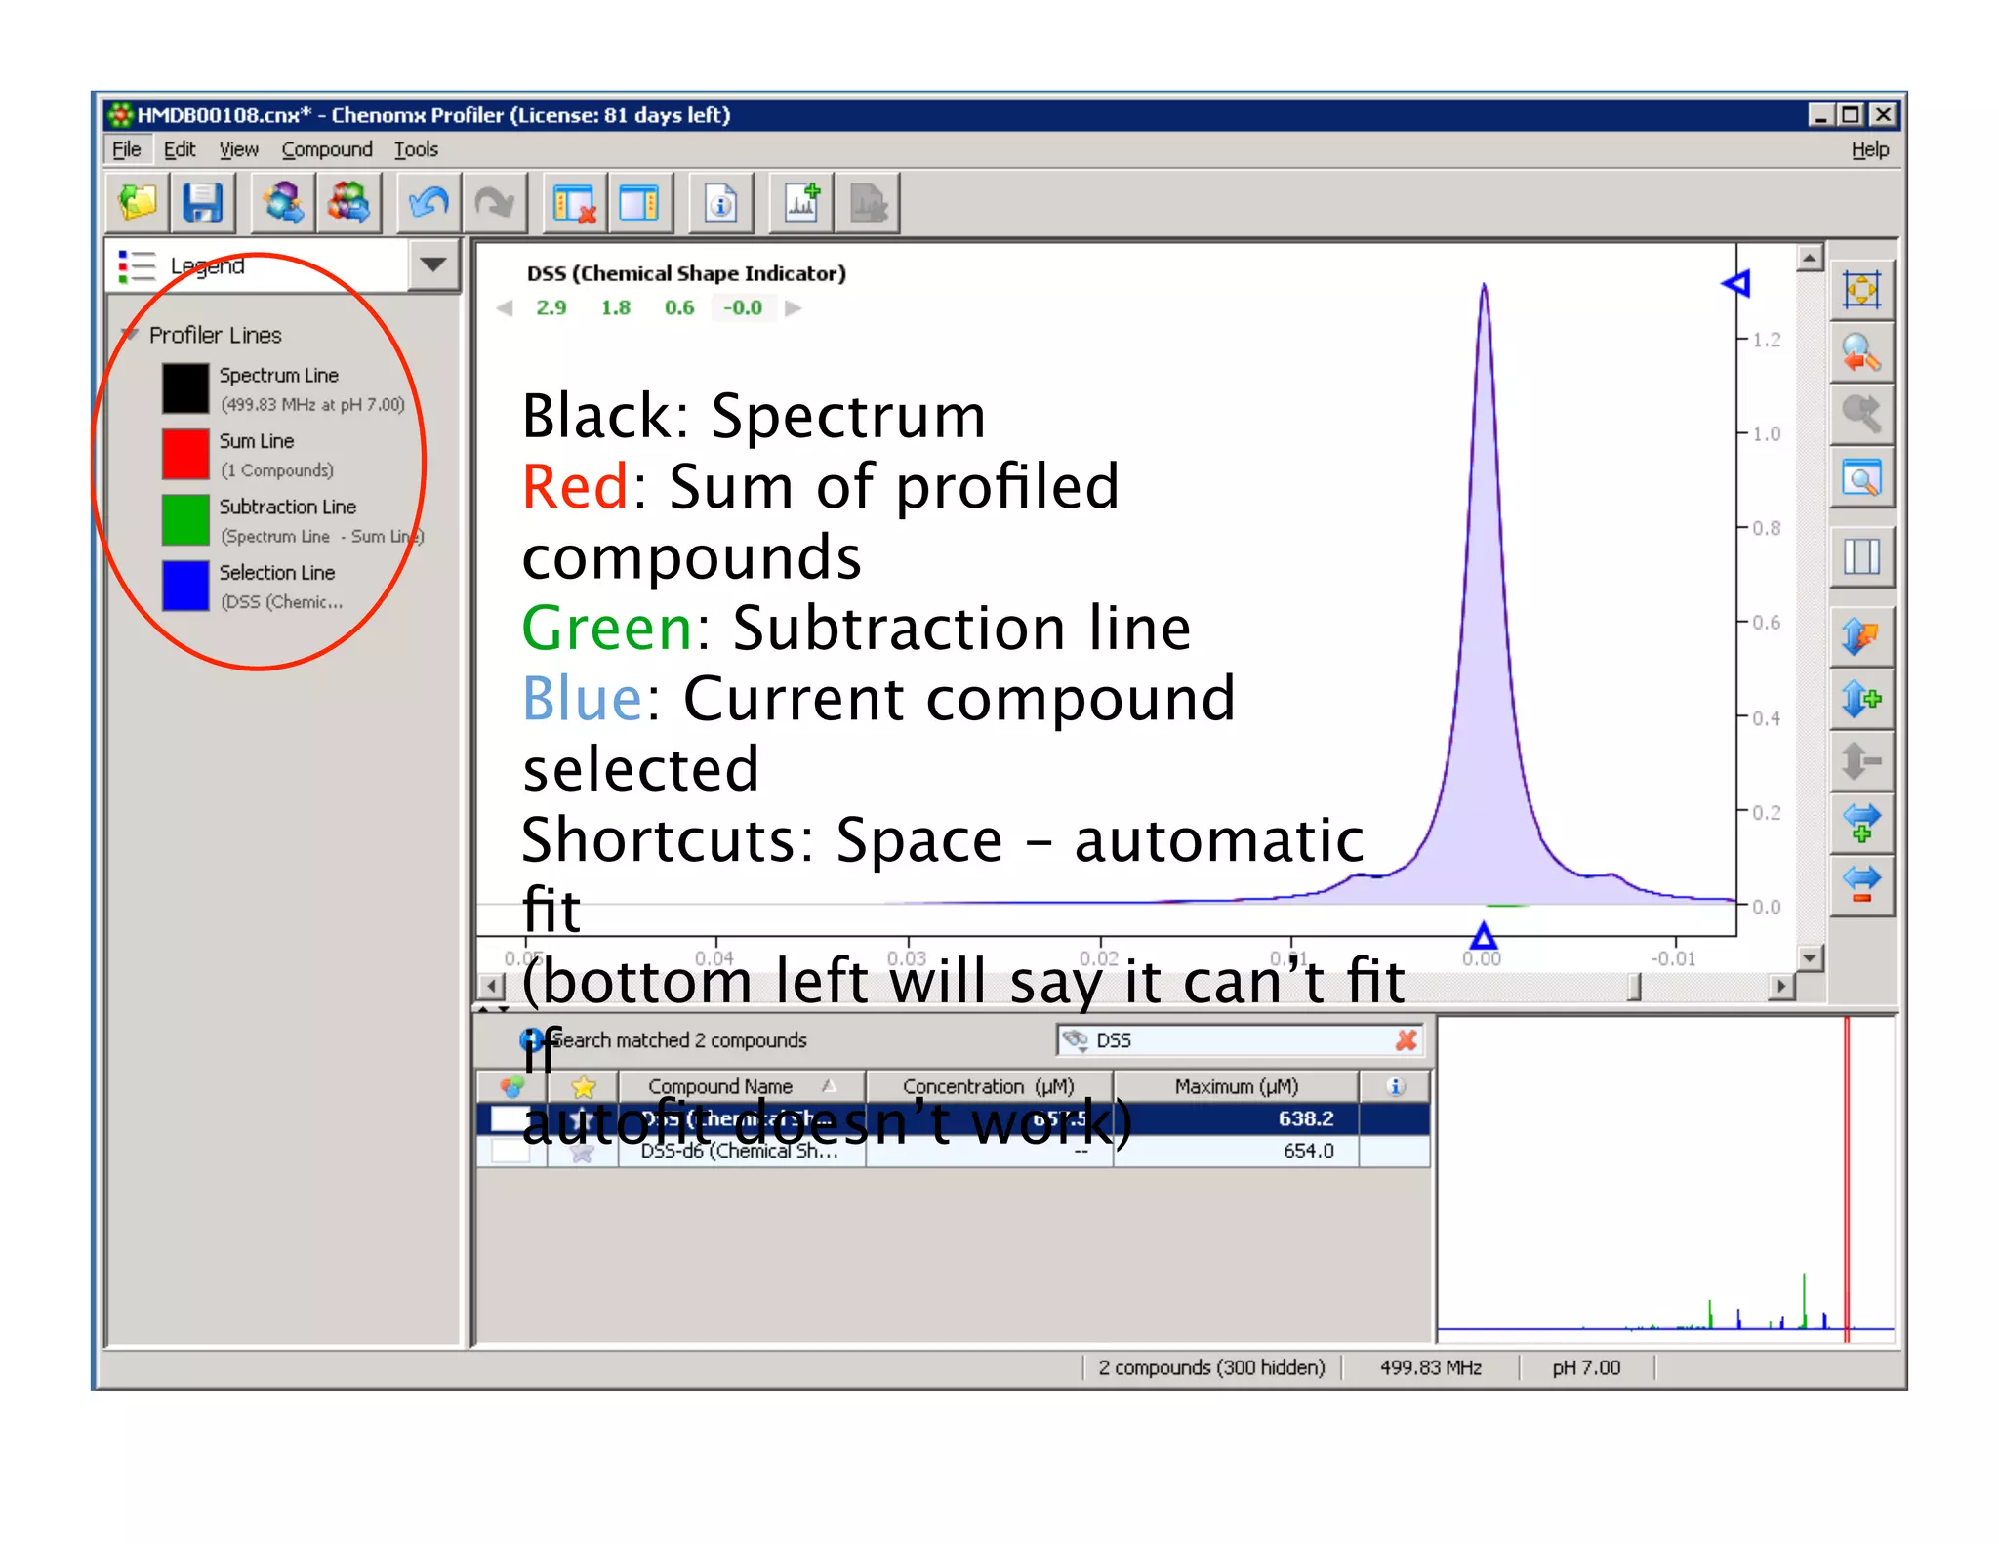Sort by Maximum (µM) column header
This screenshot has width=1999, height=1544.
coord(1236,1086)
